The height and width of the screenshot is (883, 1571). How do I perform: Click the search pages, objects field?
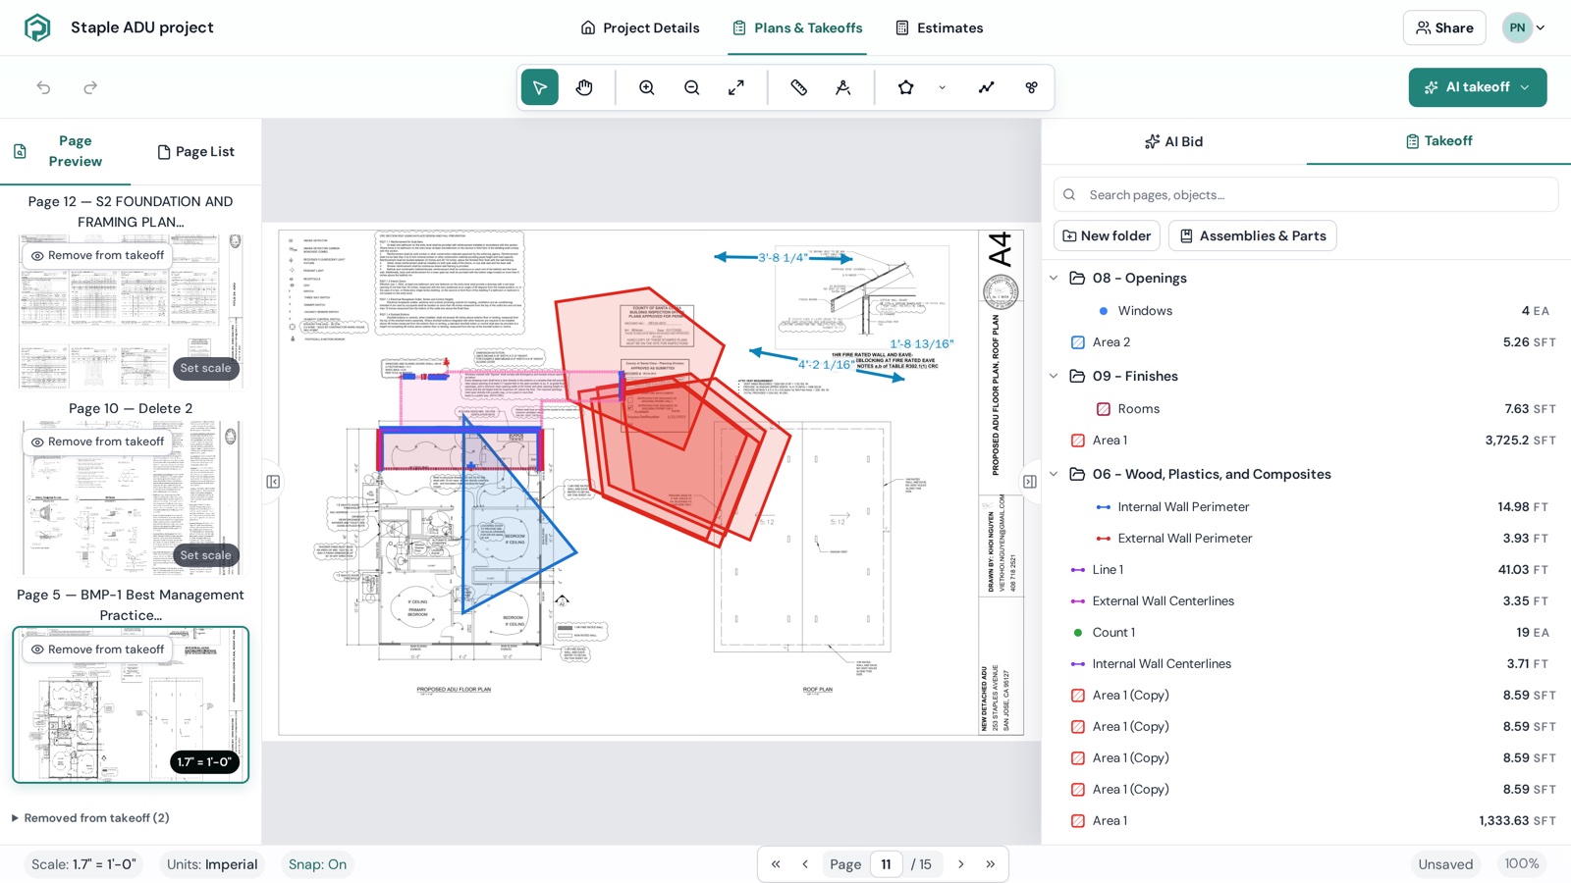click(x=1306, y=195)
